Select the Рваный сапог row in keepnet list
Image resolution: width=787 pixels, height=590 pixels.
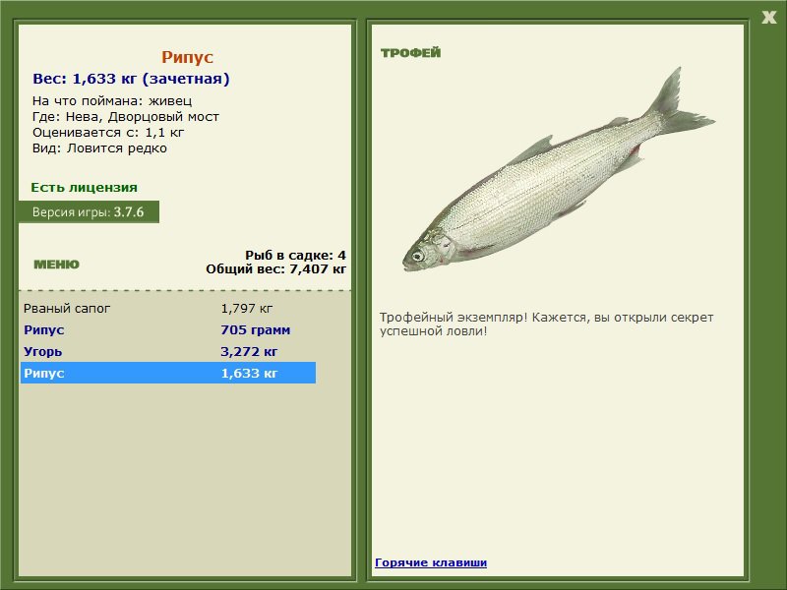coord(168,309)
